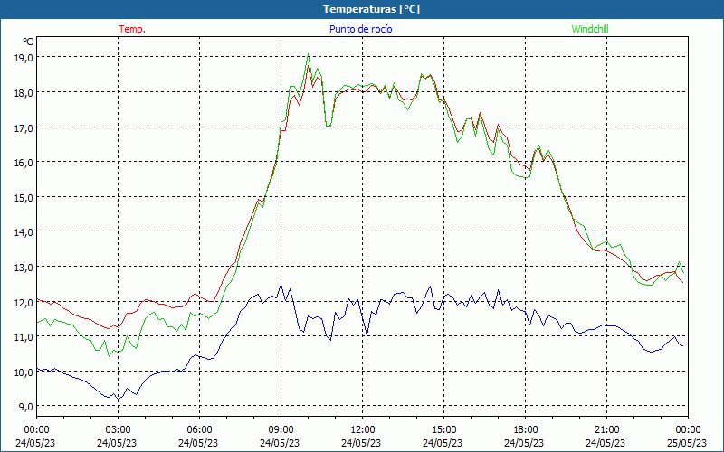Select the green Windchill legend label
724x452 pixels.
click(x=590, y=29)
